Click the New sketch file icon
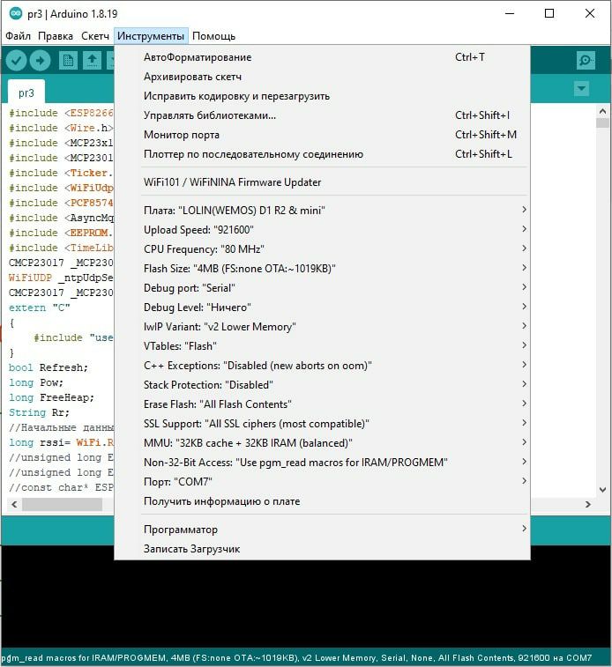The height and width of the screenshot is (667, 612). 68,61
